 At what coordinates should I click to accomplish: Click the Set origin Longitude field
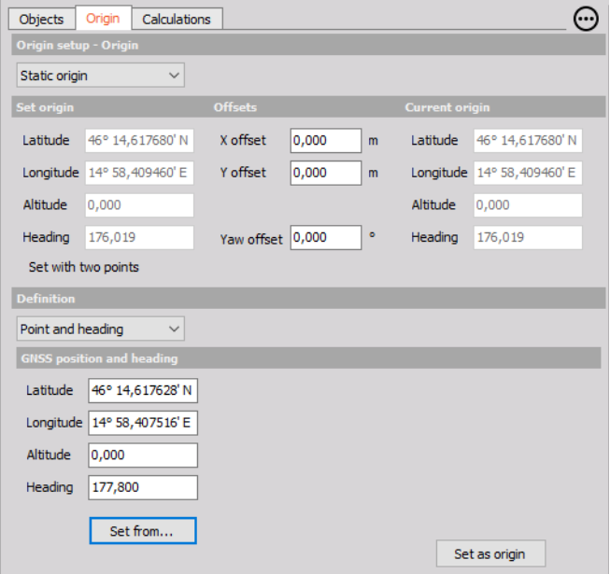pos(139,173)
